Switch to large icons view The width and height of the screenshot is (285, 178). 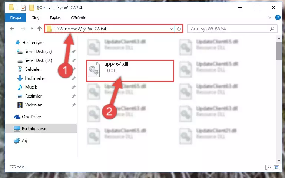click(x=276, y=167)
